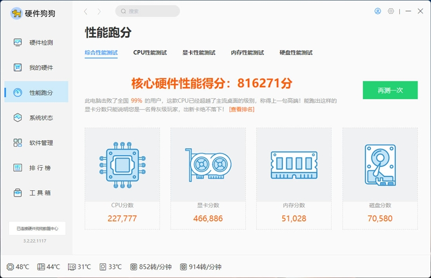Switch to the 综合性能测试 tab

coord(101,52)
